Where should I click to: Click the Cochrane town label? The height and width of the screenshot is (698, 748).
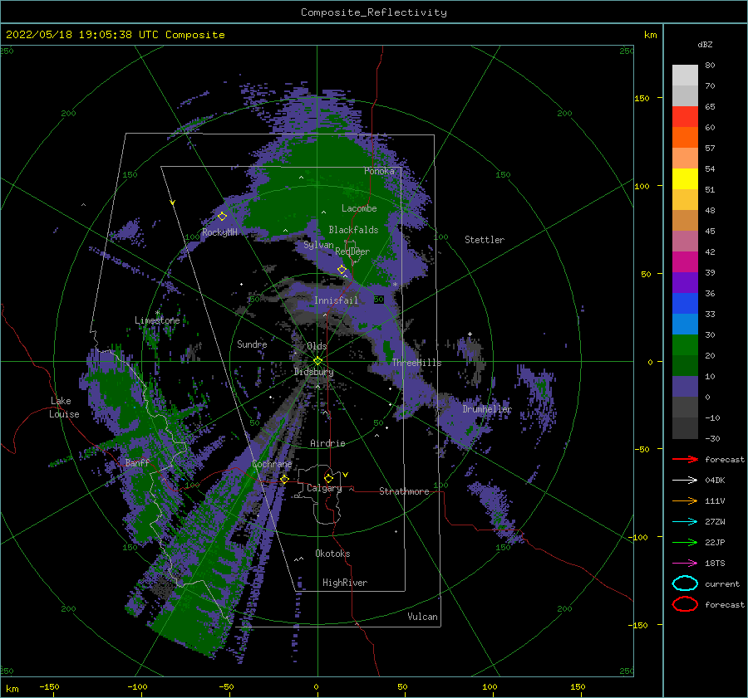point(272,464)
